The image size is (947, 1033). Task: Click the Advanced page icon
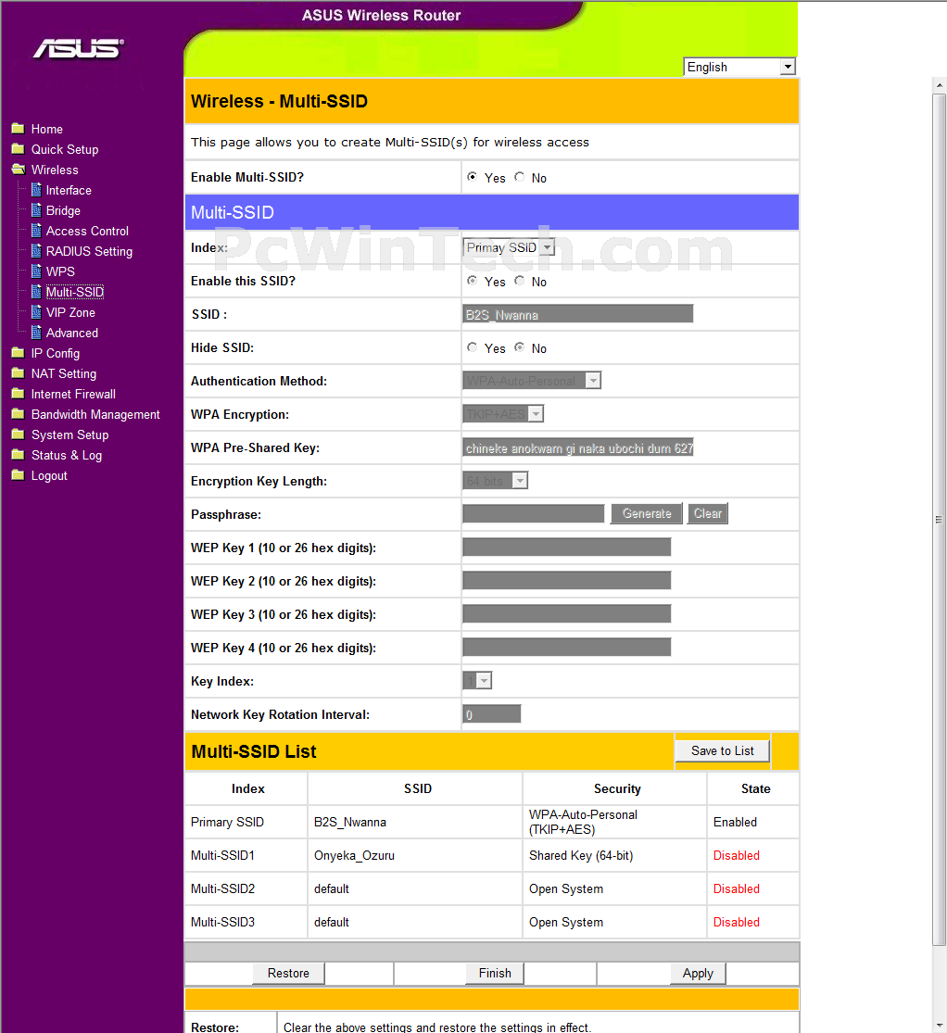tap(37, 333)
